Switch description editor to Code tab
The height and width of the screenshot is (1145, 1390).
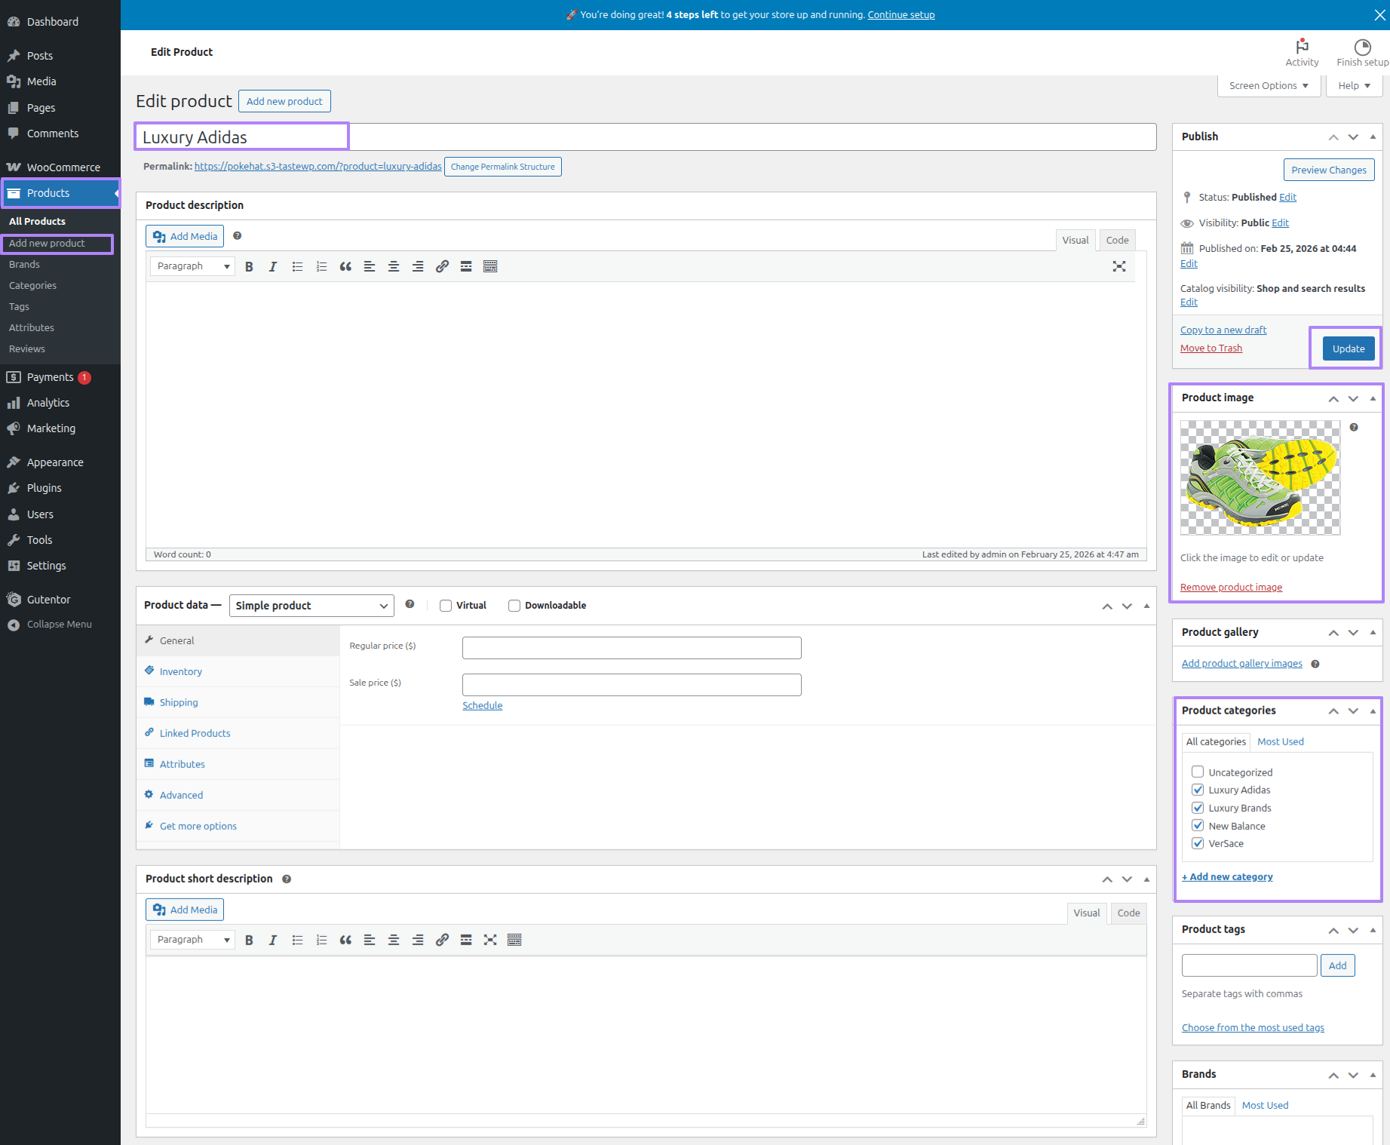point(1117,240)
